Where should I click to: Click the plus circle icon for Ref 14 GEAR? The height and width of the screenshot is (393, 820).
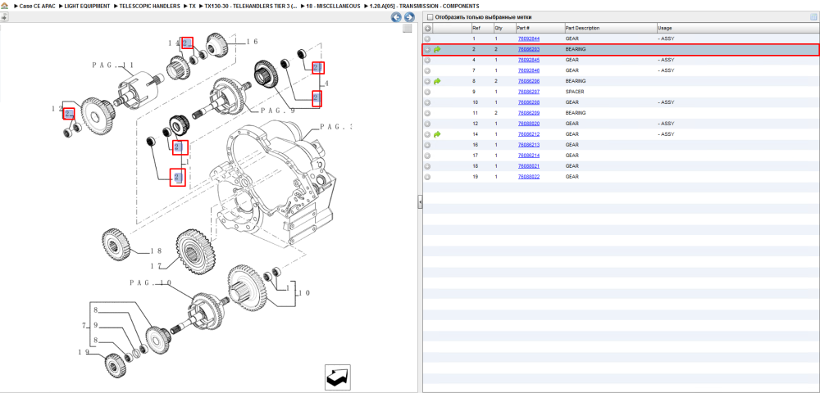(427, 134)
